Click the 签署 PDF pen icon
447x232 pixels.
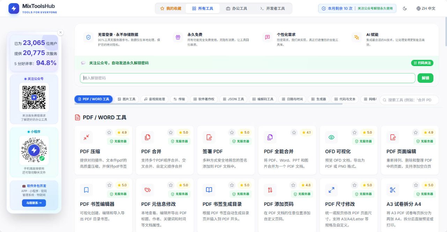pyautogui.click(x=209, y=137)
